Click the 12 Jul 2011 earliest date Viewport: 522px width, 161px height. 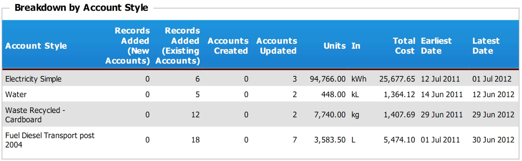click(x=440, y=79)
